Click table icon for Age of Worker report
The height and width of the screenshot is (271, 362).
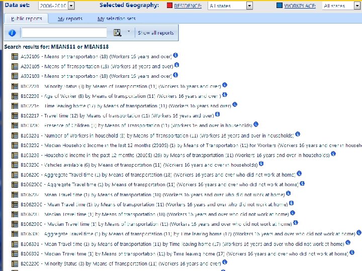coord(15,96)
